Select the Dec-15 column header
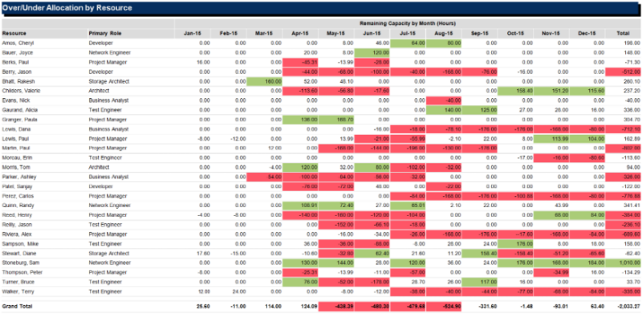 click(x=587, y=33)
